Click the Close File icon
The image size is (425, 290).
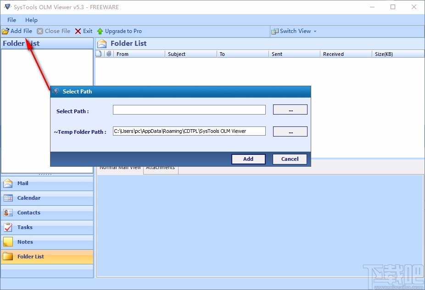[x=40, y=31]
